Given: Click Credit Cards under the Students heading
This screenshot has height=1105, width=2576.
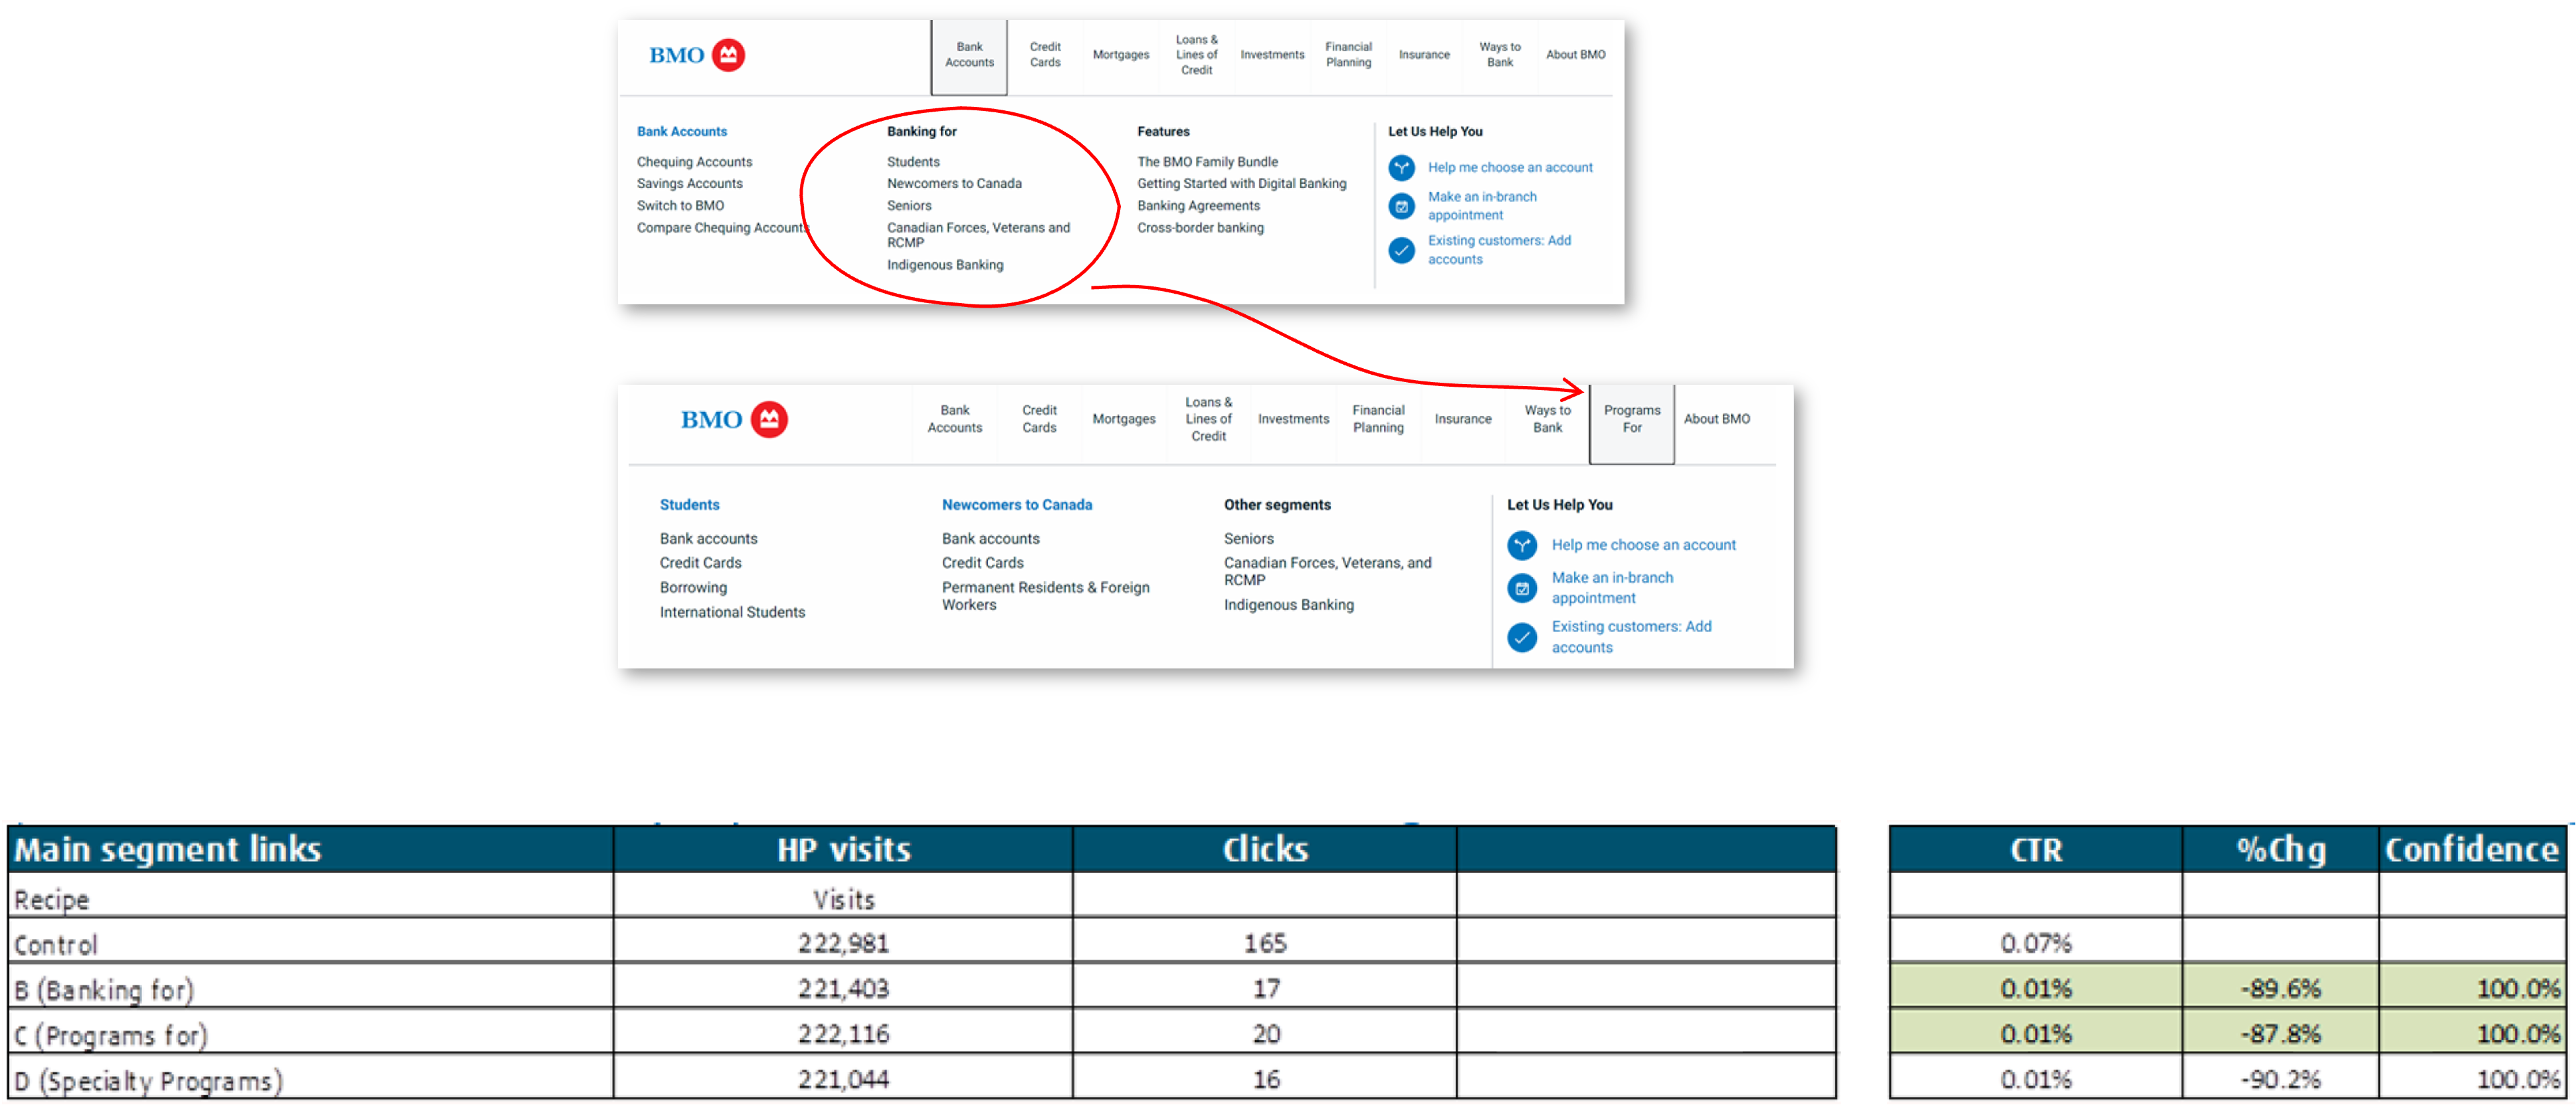Looking at the screenshot, I should 700,563.
